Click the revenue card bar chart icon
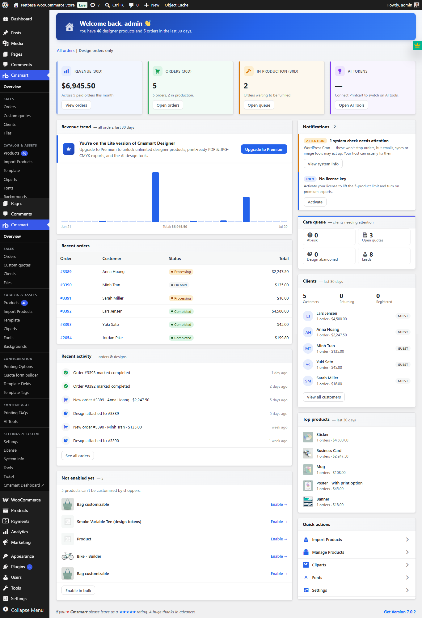422x618 pixels. tap(66, 71)
